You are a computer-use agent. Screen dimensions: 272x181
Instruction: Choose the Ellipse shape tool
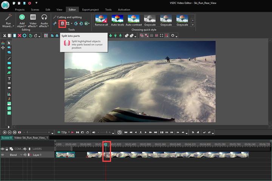[x=9, y=68]
